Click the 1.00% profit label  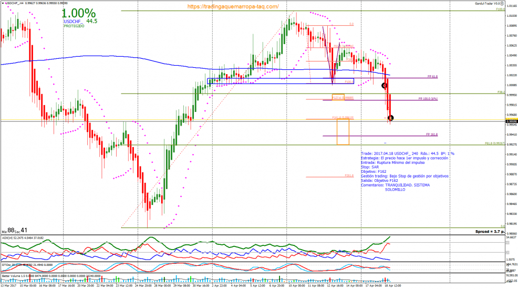pos(79,13)
